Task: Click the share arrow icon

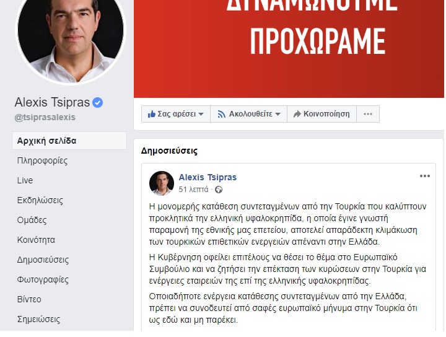Action: tap(297, 114)
